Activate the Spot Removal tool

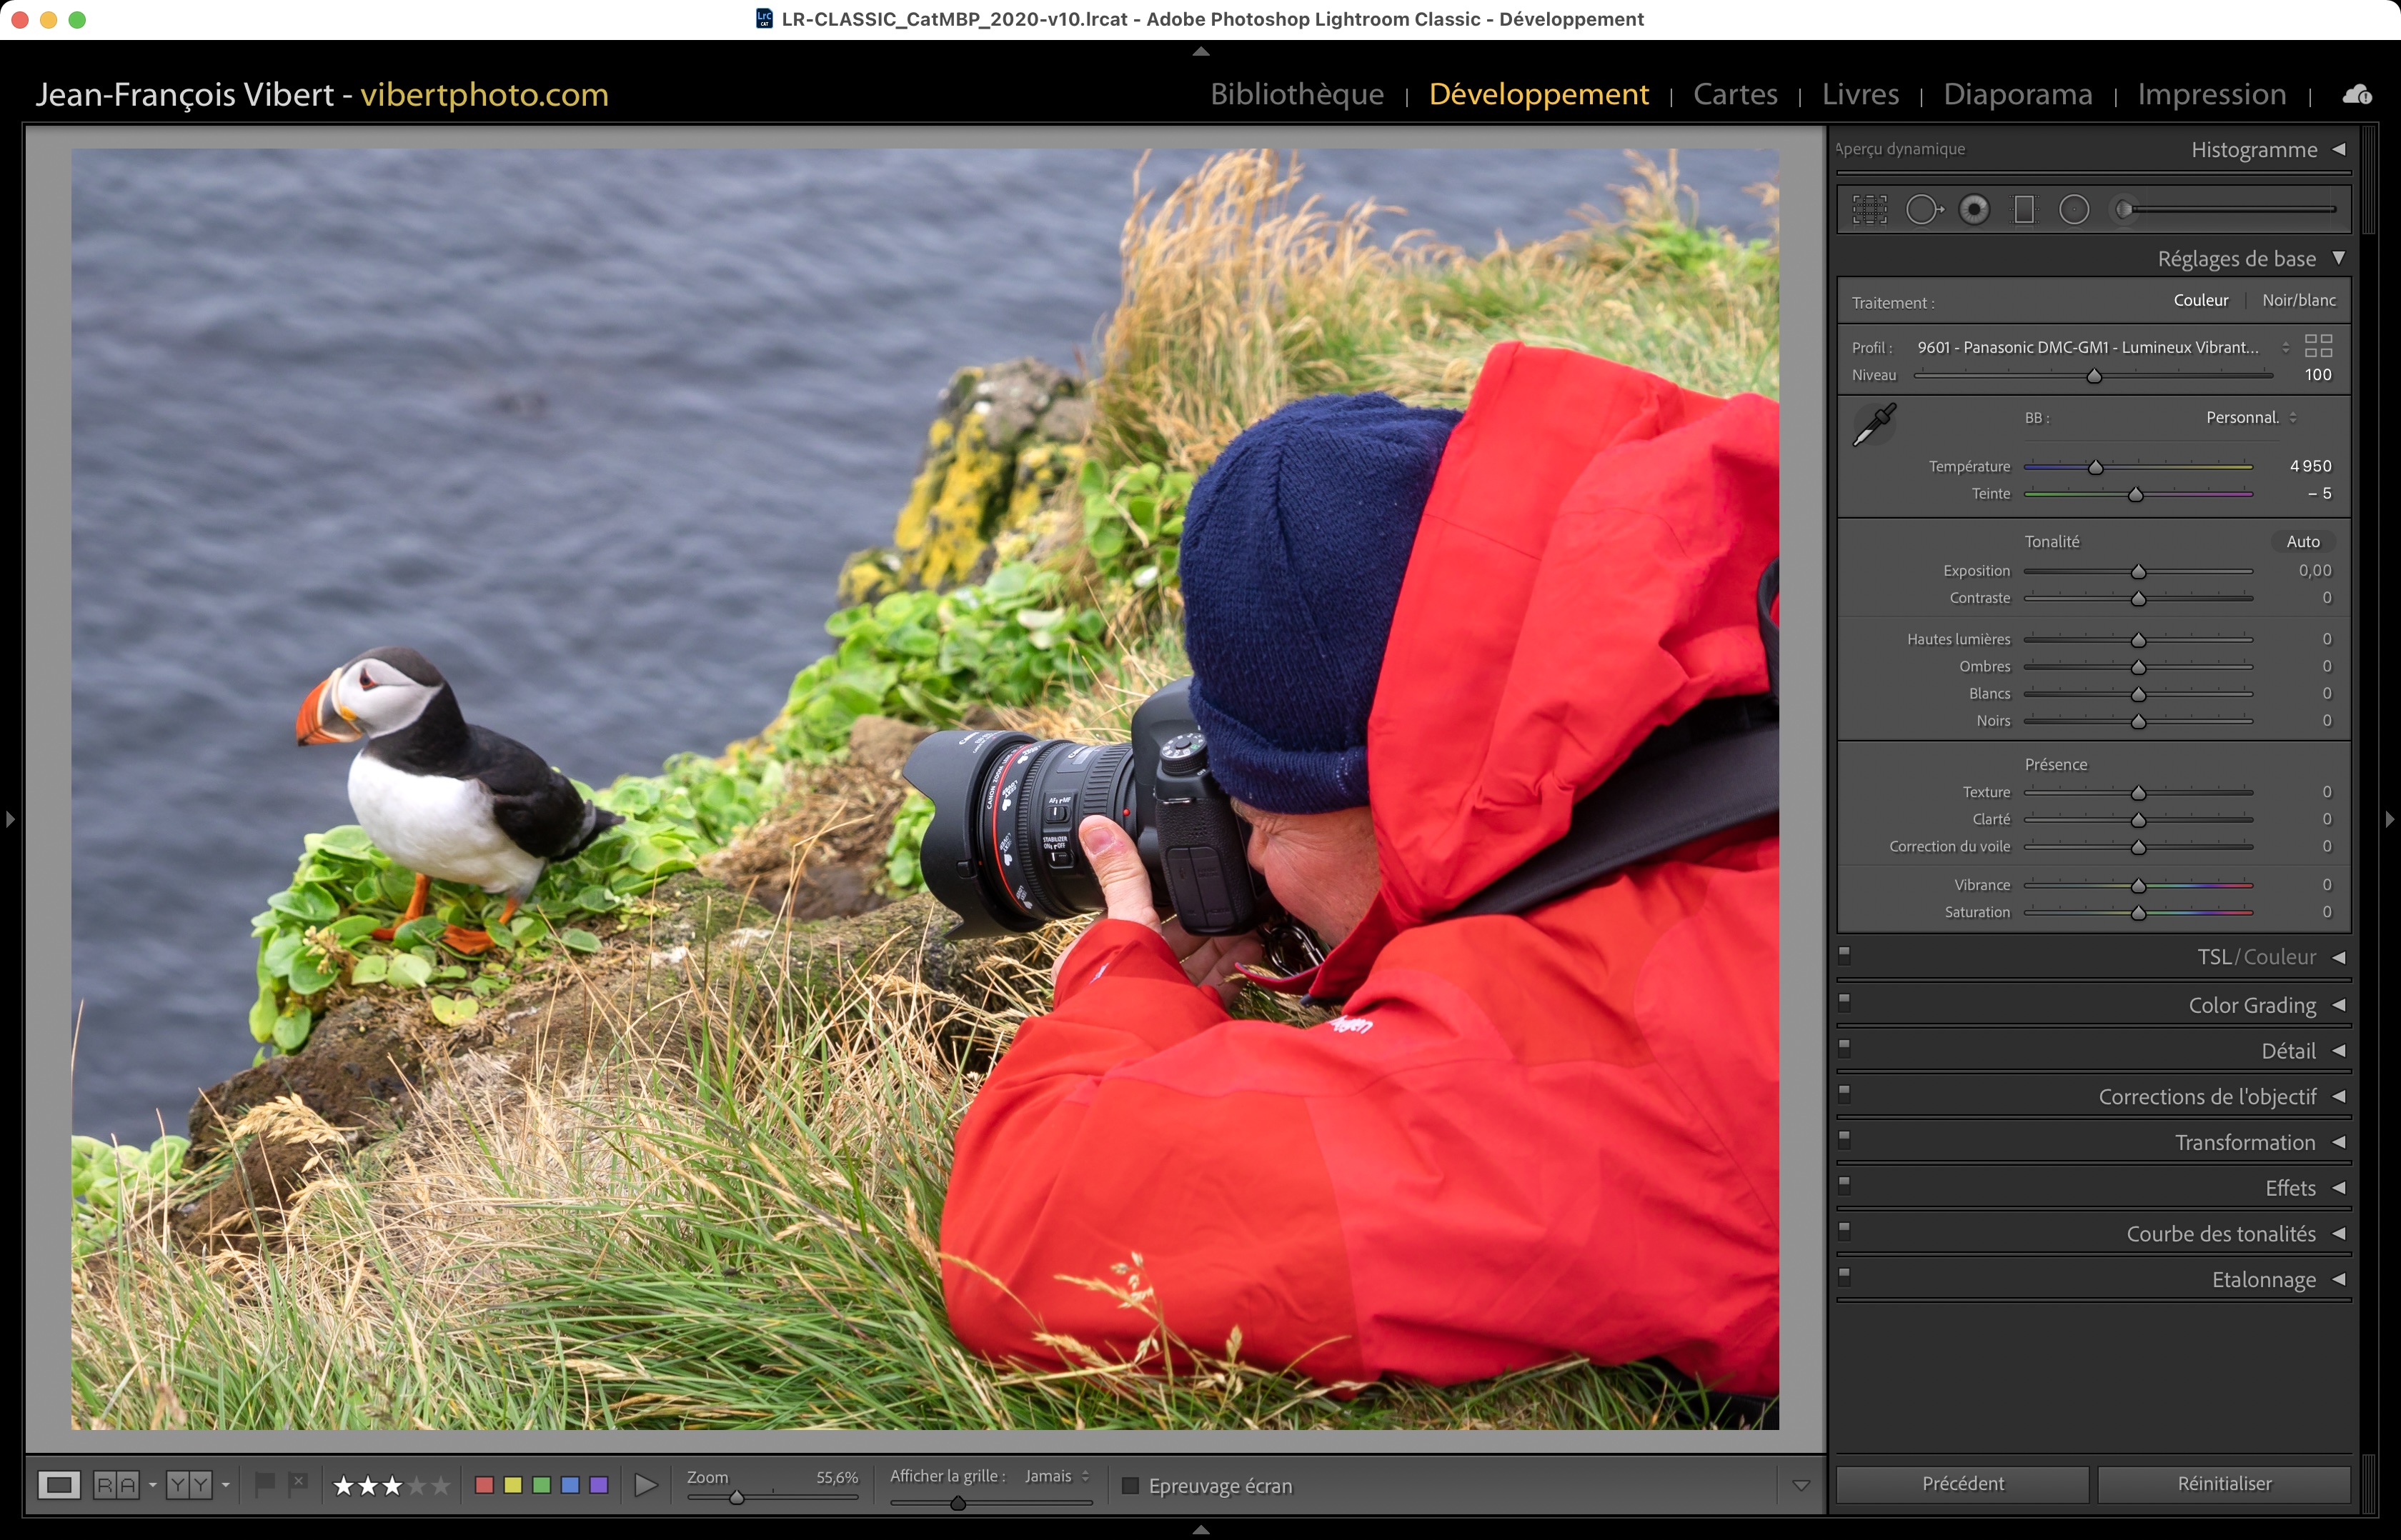[x=1923, y=210]
